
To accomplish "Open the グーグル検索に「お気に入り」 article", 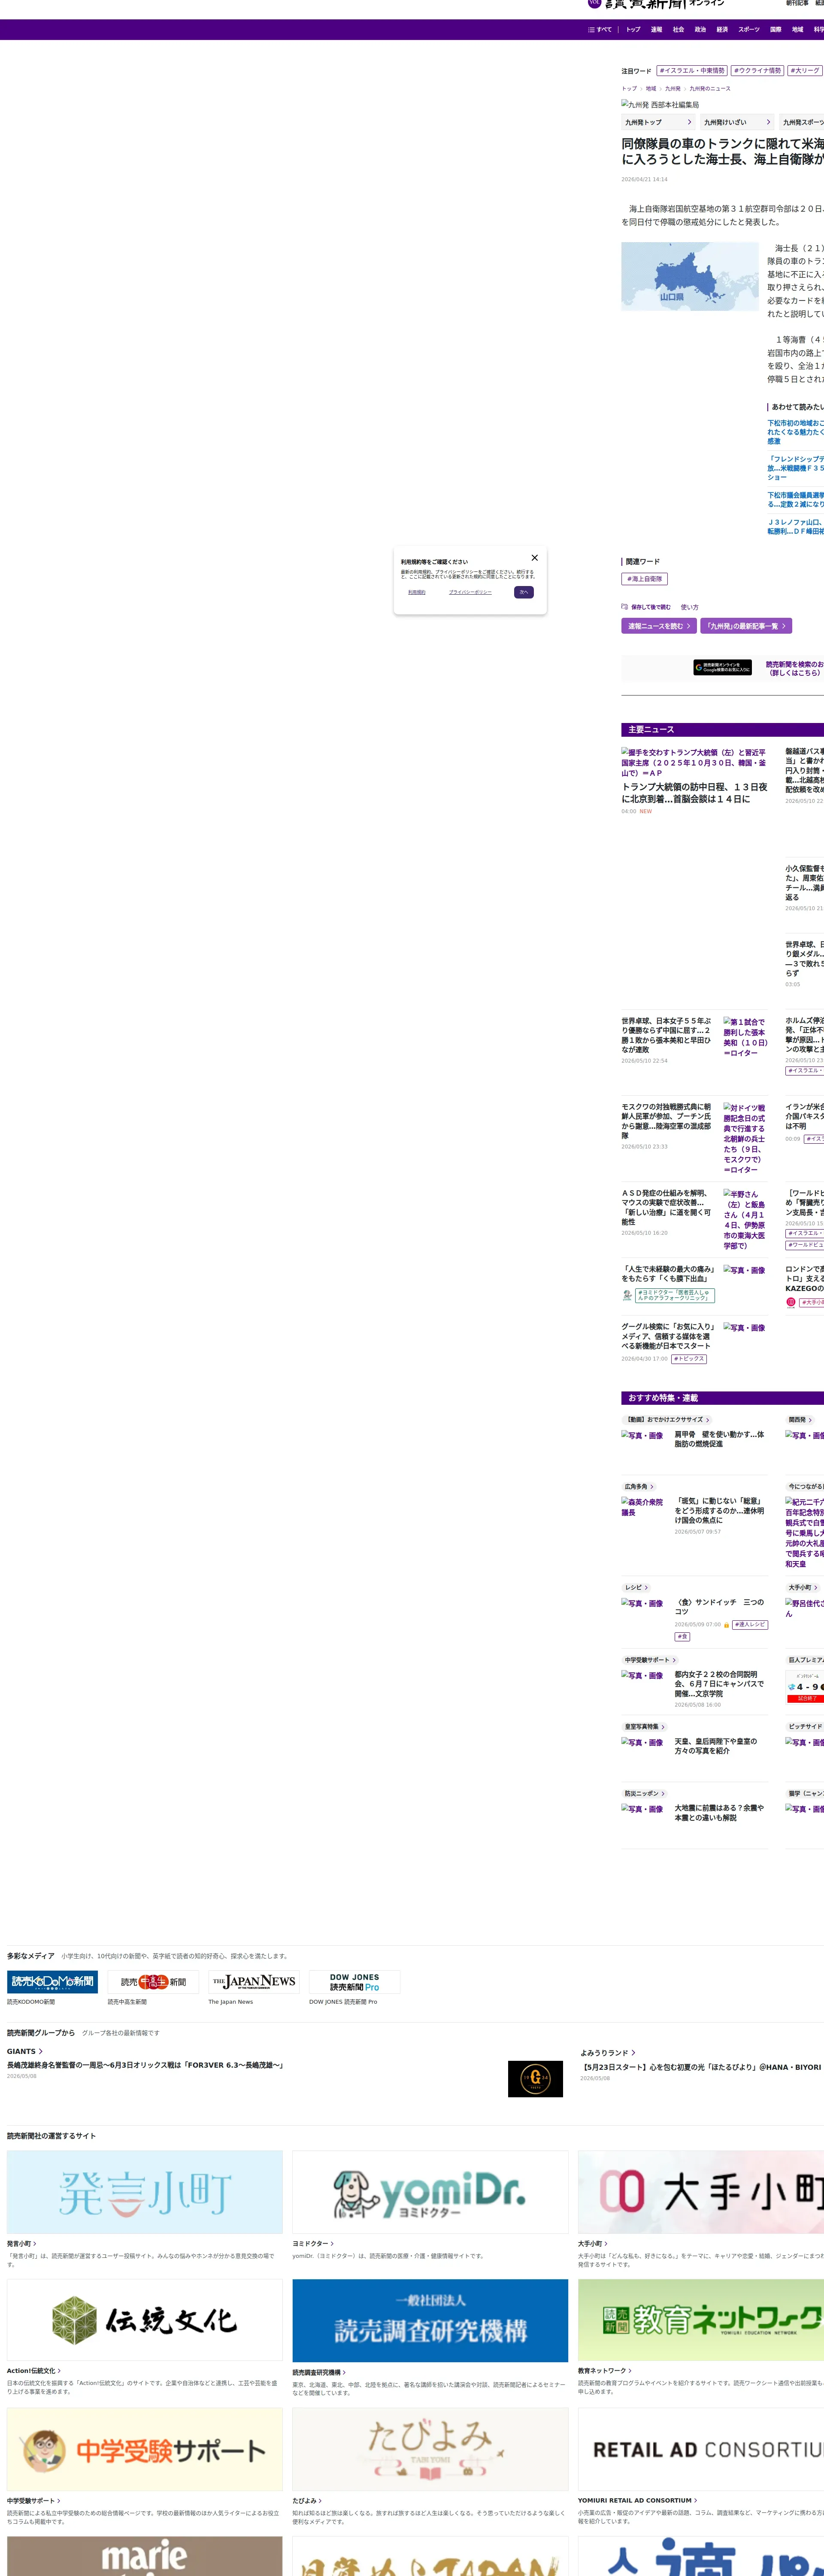I will coord(666,1336).
